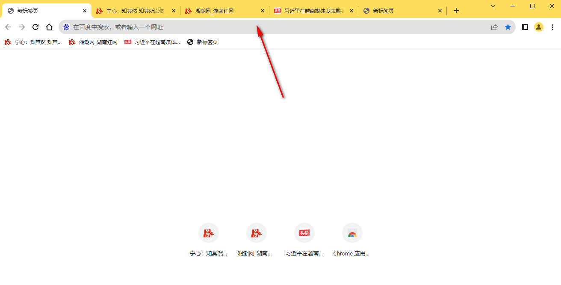Bookmark this tab with the star icon
Viewport: 561px width, 285px height.
(x=508, y=27)
